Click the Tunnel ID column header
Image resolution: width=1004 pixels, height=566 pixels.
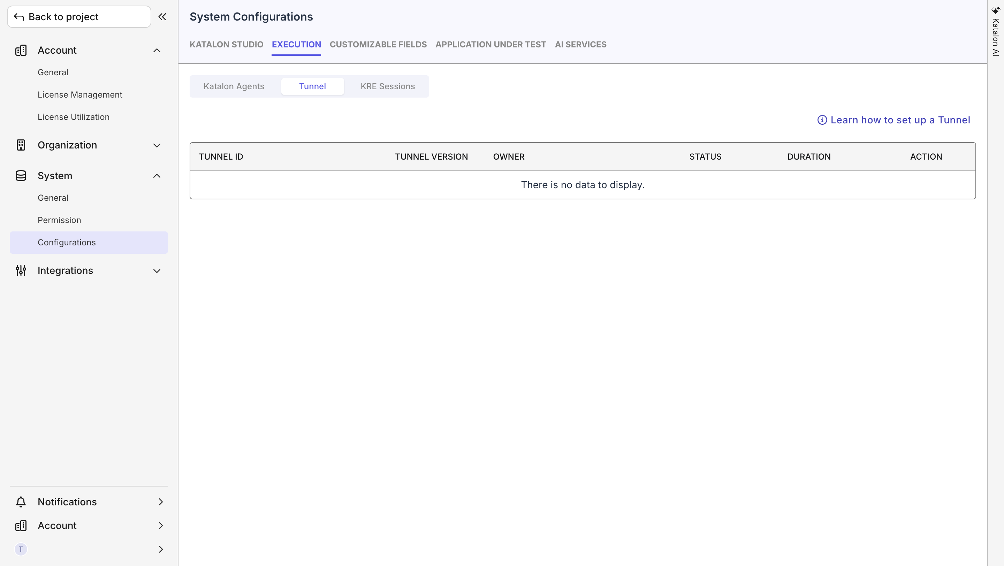point(221,156)
